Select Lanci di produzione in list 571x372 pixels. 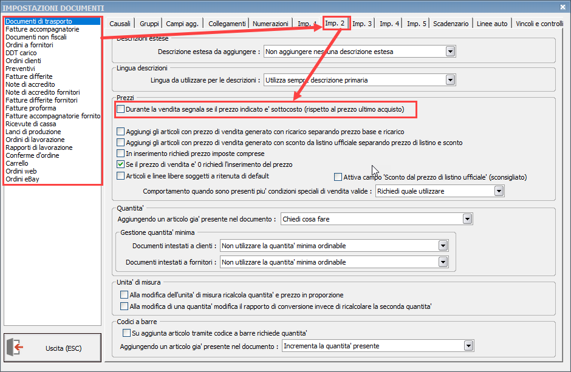coord(52,132)
